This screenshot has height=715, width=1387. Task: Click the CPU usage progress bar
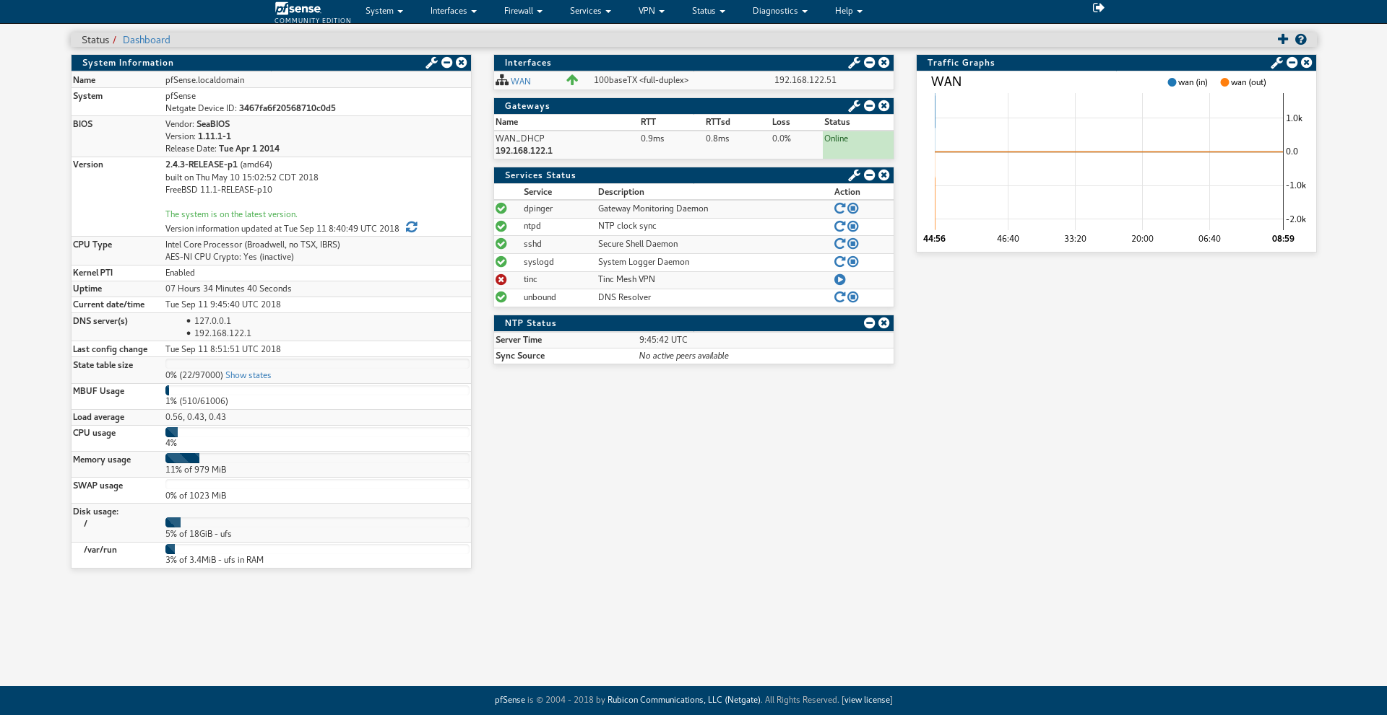(x=318, y=432)
